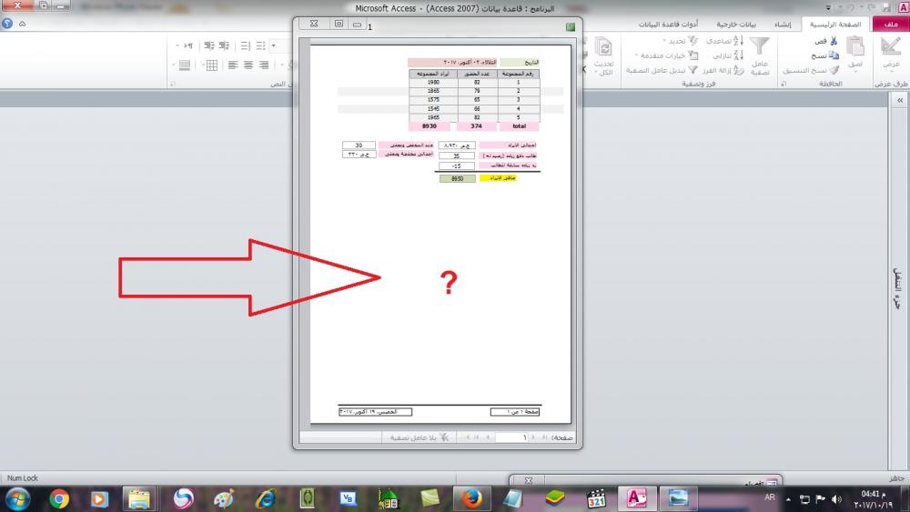Viewport: 910px width, 512px height.
Task: Click the View (عرض) ruler icon
Action: click(x=890, y=46)
